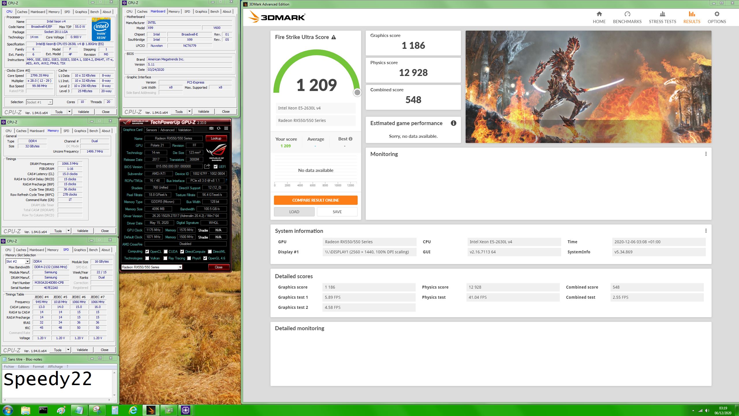The height and width of the screenshot is (416, 739).
Task: Toggle the Ray Tracing checkbox in GPU-Z
Action: pos(165,258)
